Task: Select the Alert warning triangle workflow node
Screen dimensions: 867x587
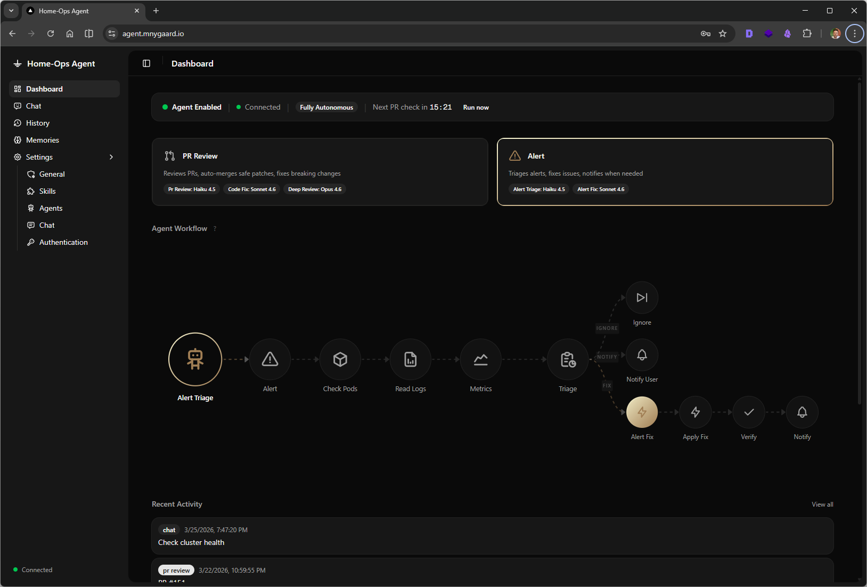Action: pos(270,359)
